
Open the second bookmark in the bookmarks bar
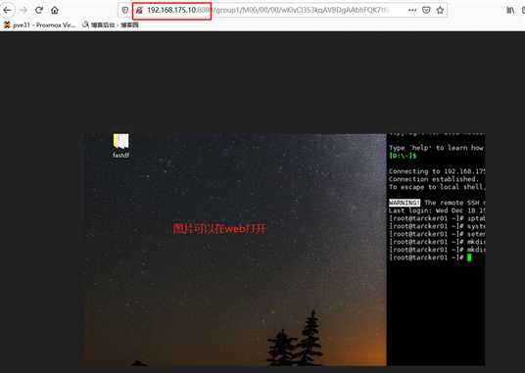pos(110,25)
